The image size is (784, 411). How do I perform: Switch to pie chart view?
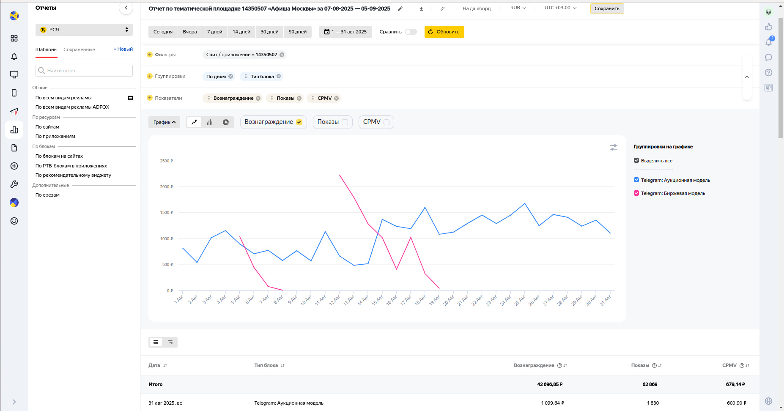coord(226,122)
